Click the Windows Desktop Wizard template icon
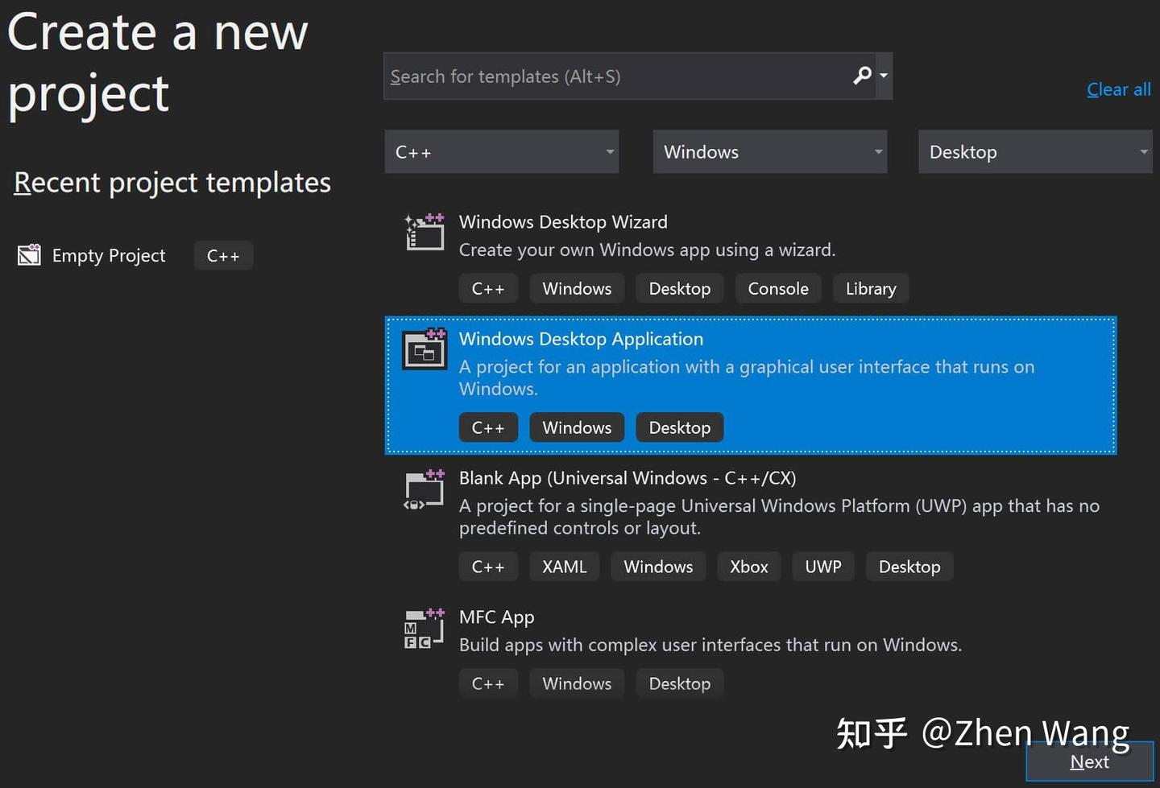Viewport: 1160px width, 788px height. pos(425,232)
